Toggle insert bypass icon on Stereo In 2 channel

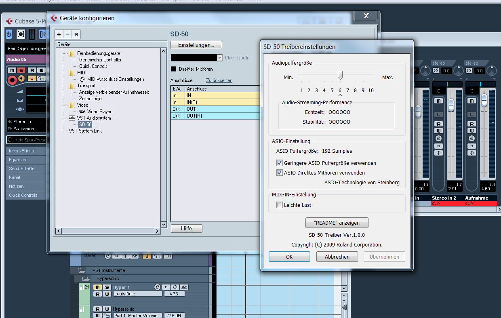pos(439,146)
